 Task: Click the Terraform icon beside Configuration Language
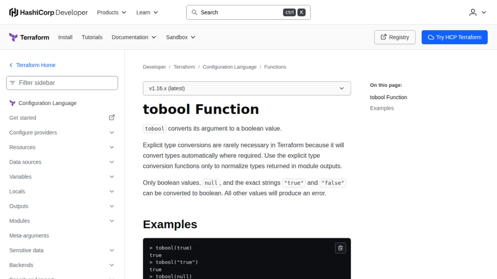pos(12,103)
